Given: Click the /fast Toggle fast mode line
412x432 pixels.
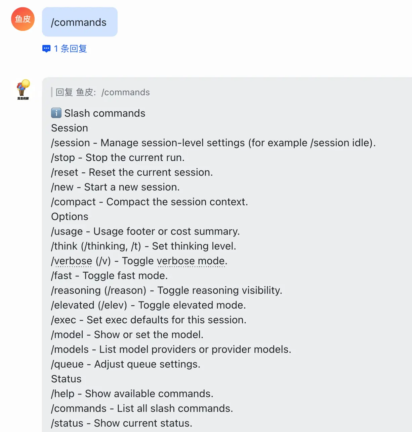Looking at the screenshot, I should point(109,276).
